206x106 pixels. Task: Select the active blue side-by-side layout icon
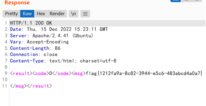tap(175, 1)
